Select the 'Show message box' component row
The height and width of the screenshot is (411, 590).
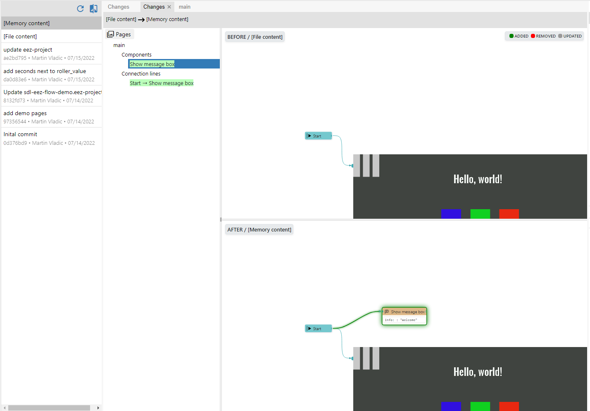coord(174,64)
